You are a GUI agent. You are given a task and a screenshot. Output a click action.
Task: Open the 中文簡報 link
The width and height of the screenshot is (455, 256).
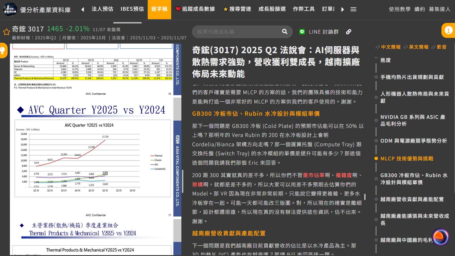click(388, 47)
